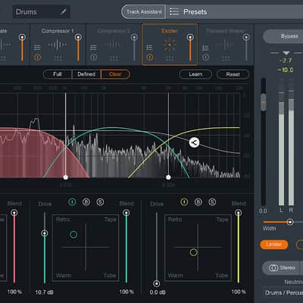
Task: Click the Compressor 2 dotted reorder handle
Action: (114, 58)
